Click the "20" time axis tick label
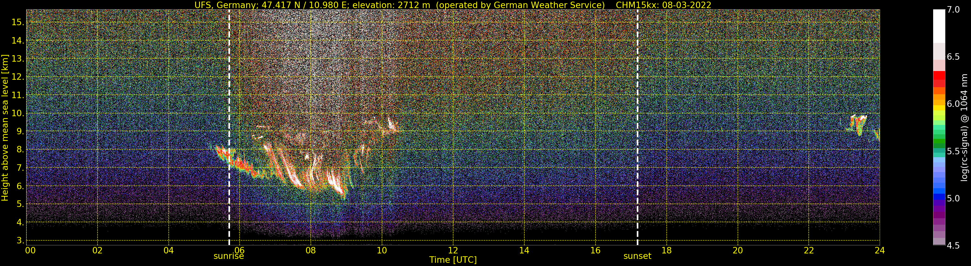The width and height of the screenshot is (971, 266). pos(738,251)
